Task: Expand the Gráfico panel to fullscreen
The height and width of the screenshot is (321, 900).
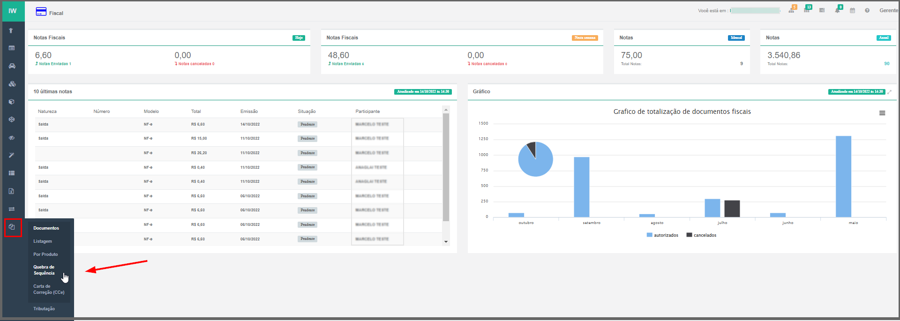Action: (889, 92)
